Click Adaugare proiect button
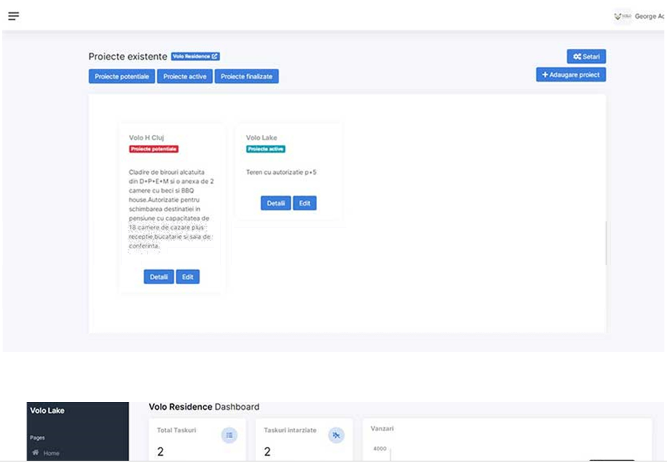This screenshot has height=462, width=667. tap(571, 75)
